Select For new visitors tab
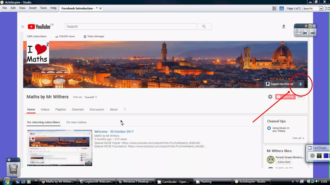This screenshot has height=185, width=330. 76,122
